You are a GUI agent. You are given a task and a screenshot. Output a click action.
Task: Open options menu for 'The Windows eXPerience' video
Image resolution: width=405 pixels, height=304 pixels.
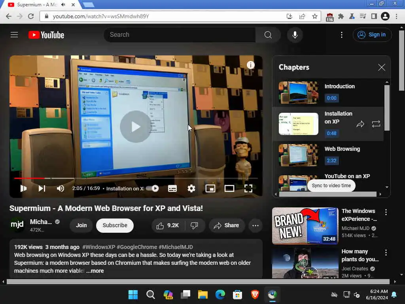(x=386, y=212)
